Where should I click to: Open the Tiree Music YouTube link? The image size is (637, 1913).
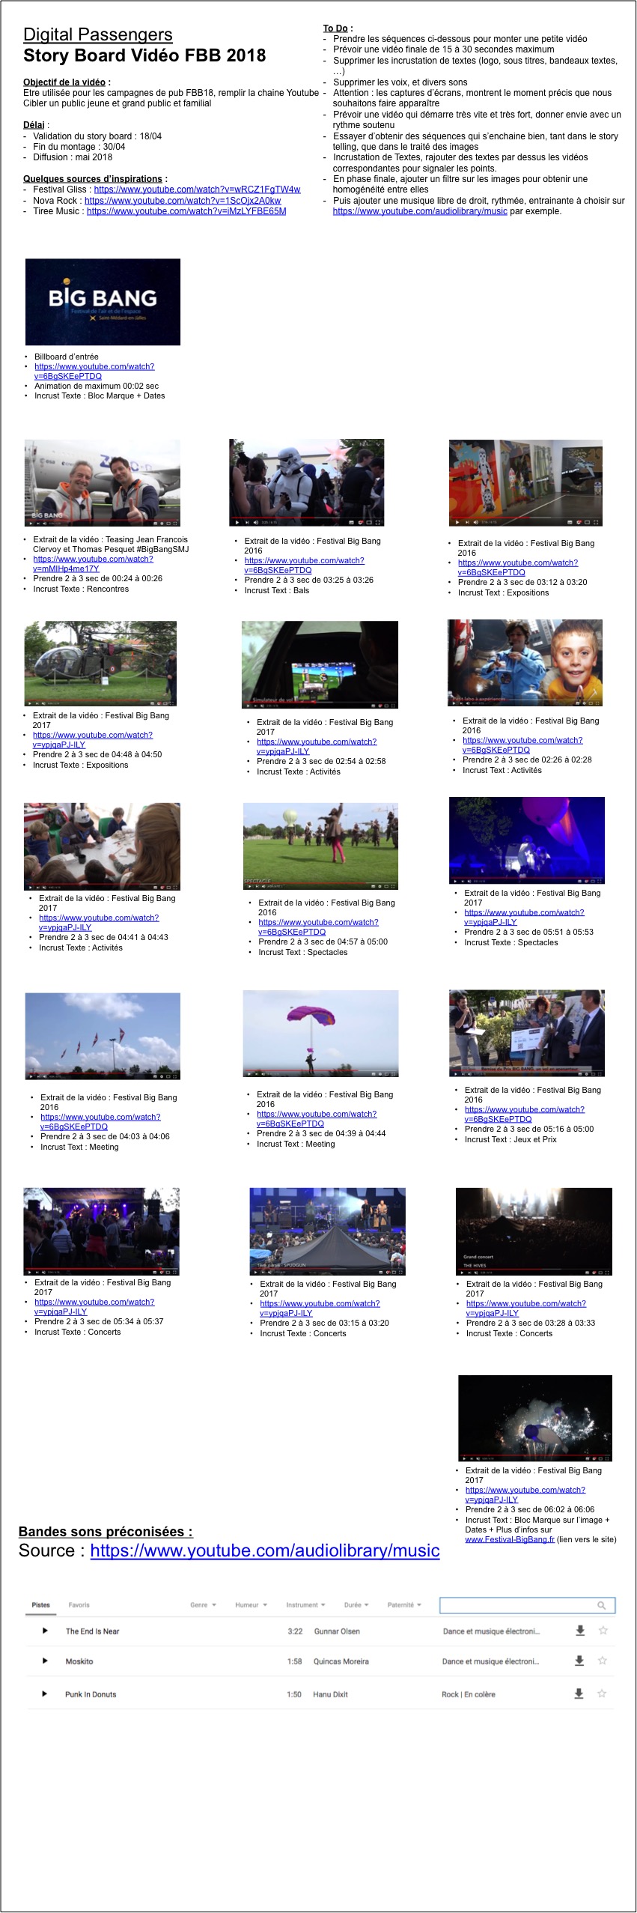[x=186, y=211]
